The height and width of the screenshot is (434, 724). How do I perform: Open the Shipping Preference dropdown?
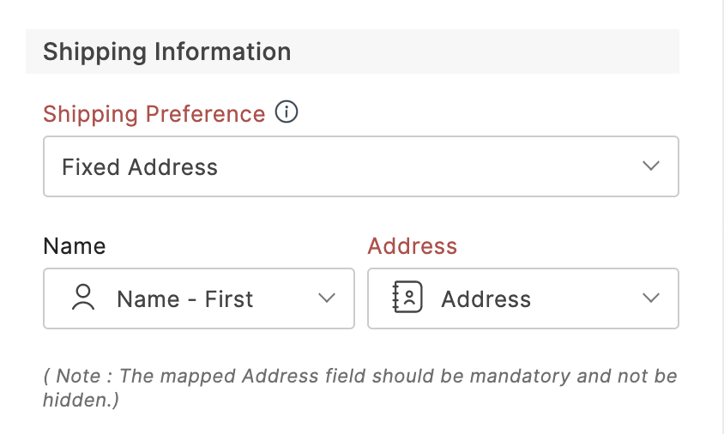pyautogui.click(x=360, y=166)
